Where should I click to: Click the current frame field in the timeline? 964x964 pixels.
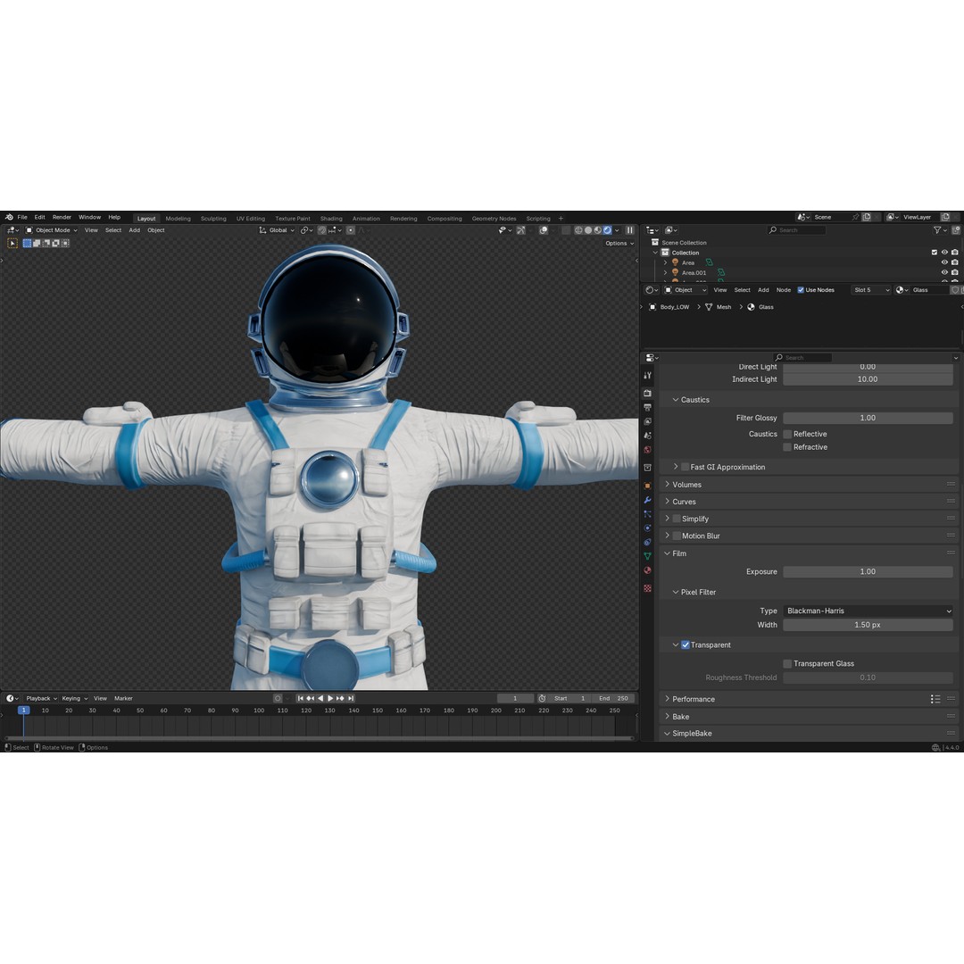pos(515,698)
